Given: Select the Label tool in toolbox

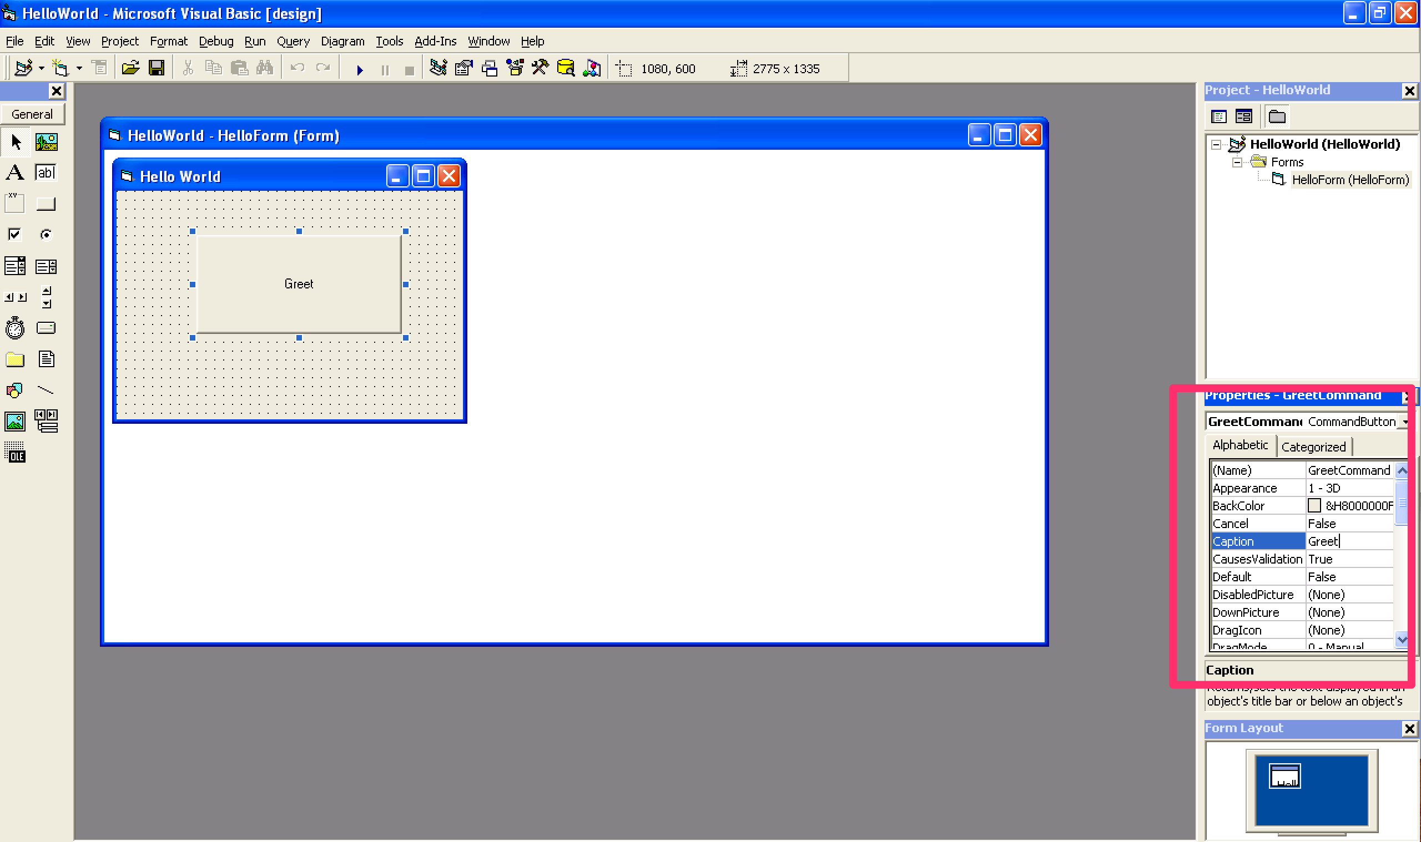Looking at the screenshot, I should pos(15,173).
